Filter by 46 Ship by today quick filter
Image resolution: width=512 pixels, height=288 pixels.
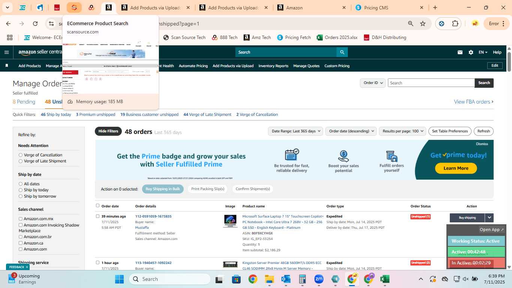click(56, 114)
